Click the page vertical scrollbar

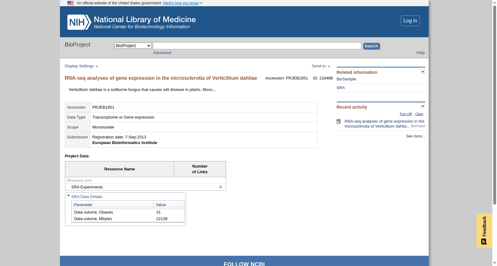(x=495, y=105)
